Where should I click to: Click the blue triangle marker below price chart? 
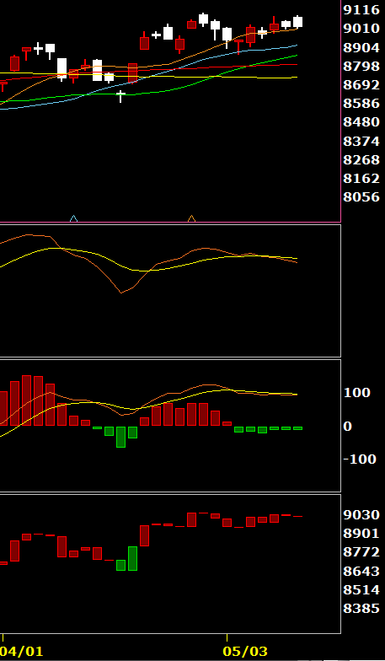pyautogui.click(x=74, y=218)
